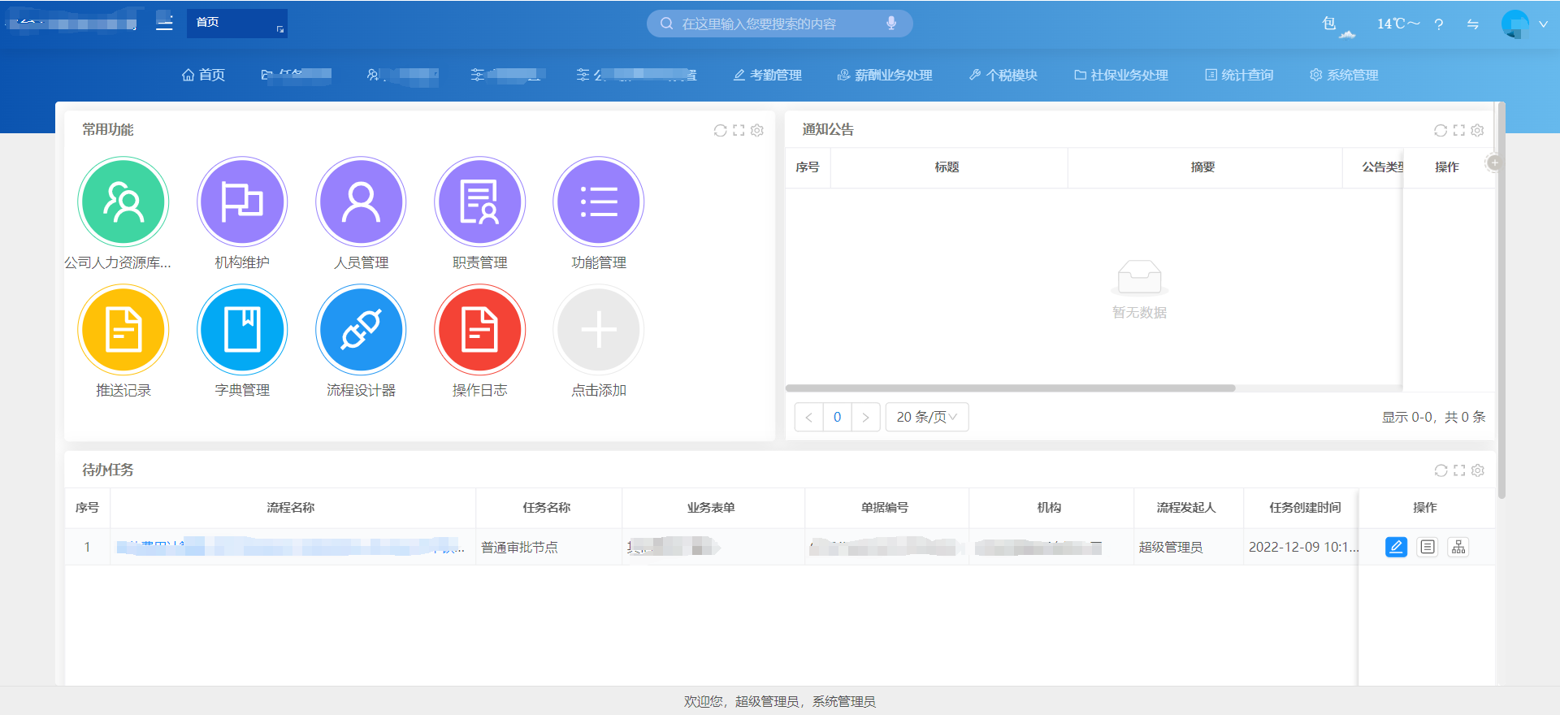The image size is (1560, 715).
Task: Click the 单据编号 column header
Action: [885, 507]
